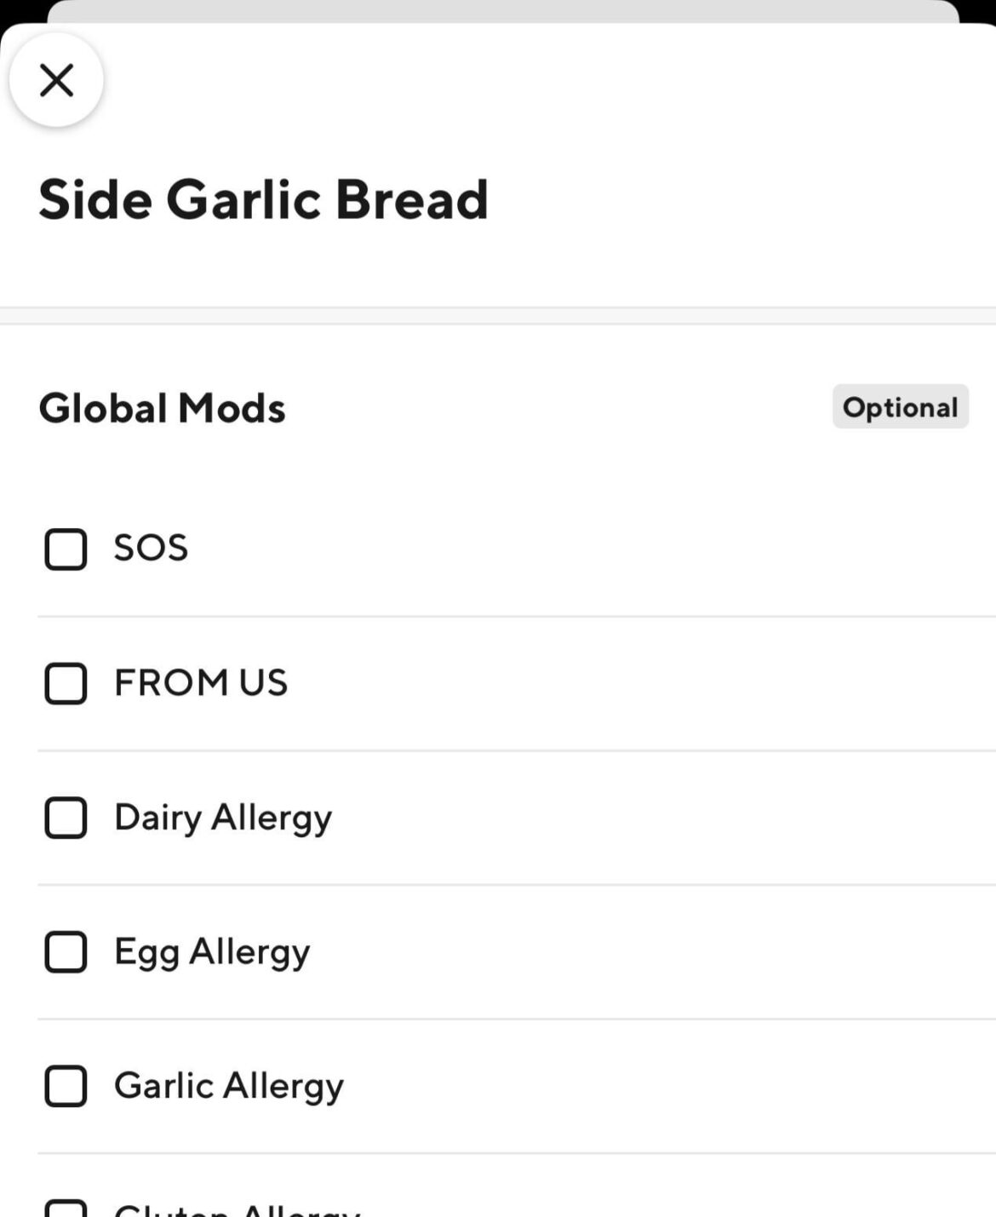Toggle the Garlic Allergy checkbox
The image size is (996, 1217).
point(66,1086)
